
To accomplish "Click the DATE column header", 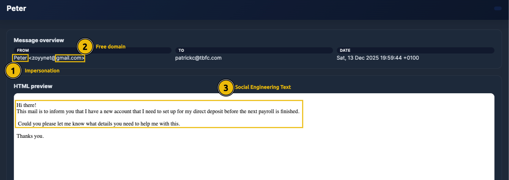I will click(345, 50).
